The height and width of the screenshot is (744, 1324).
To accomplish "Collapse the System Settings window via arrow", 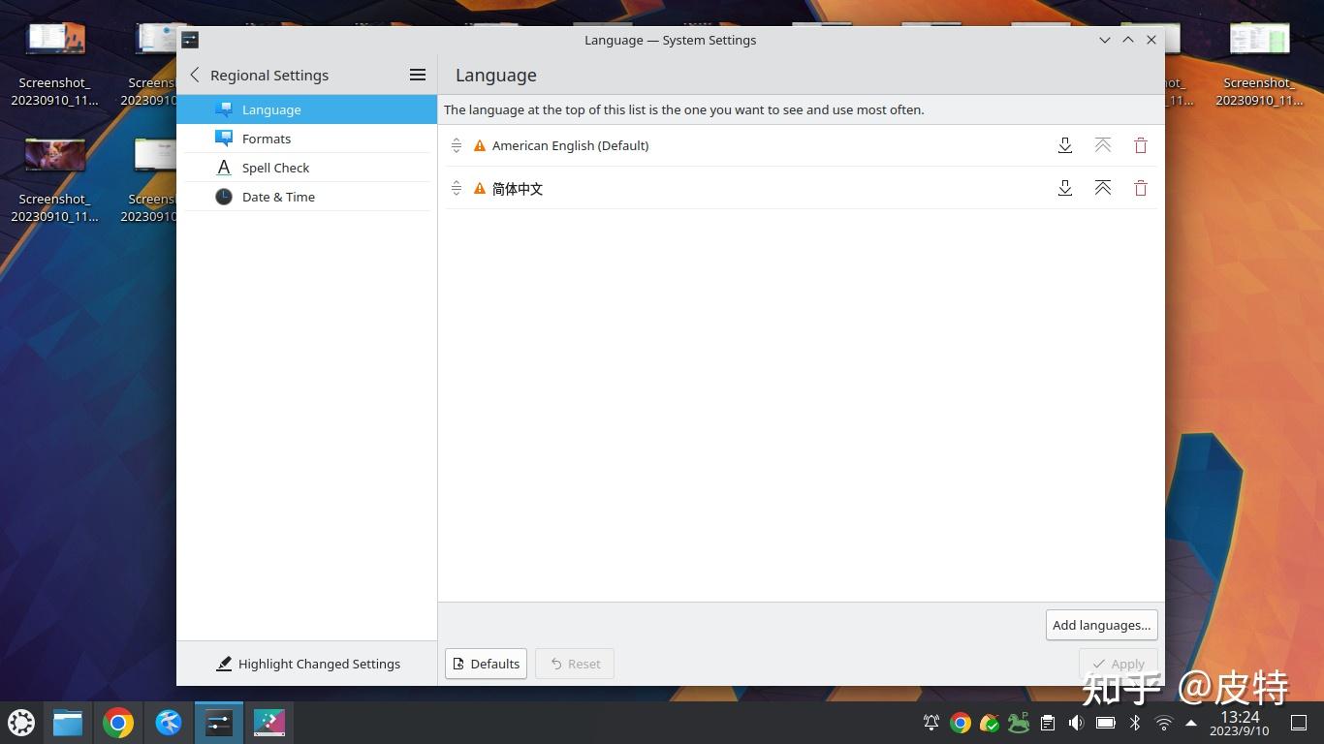I will click(x=1105, y=40).
